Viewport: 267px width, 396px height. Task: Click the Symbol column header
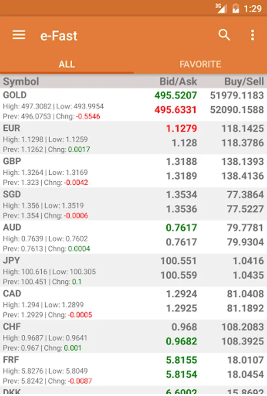21,81
